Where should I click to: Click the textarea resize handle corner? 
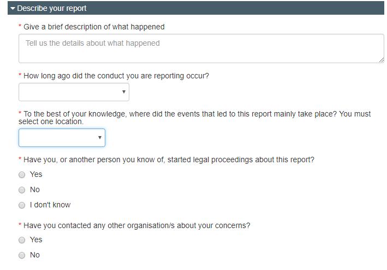pyautogui.click(x=382, y=60)
